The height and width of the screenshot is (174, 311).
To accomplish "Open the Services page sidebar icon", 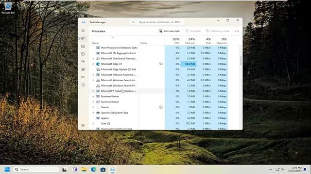I will click(83, 85).
